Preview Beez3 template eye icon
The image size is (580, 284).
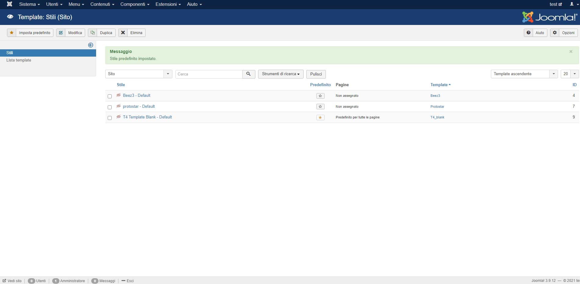pyautogui.click(x=119, y=95)
